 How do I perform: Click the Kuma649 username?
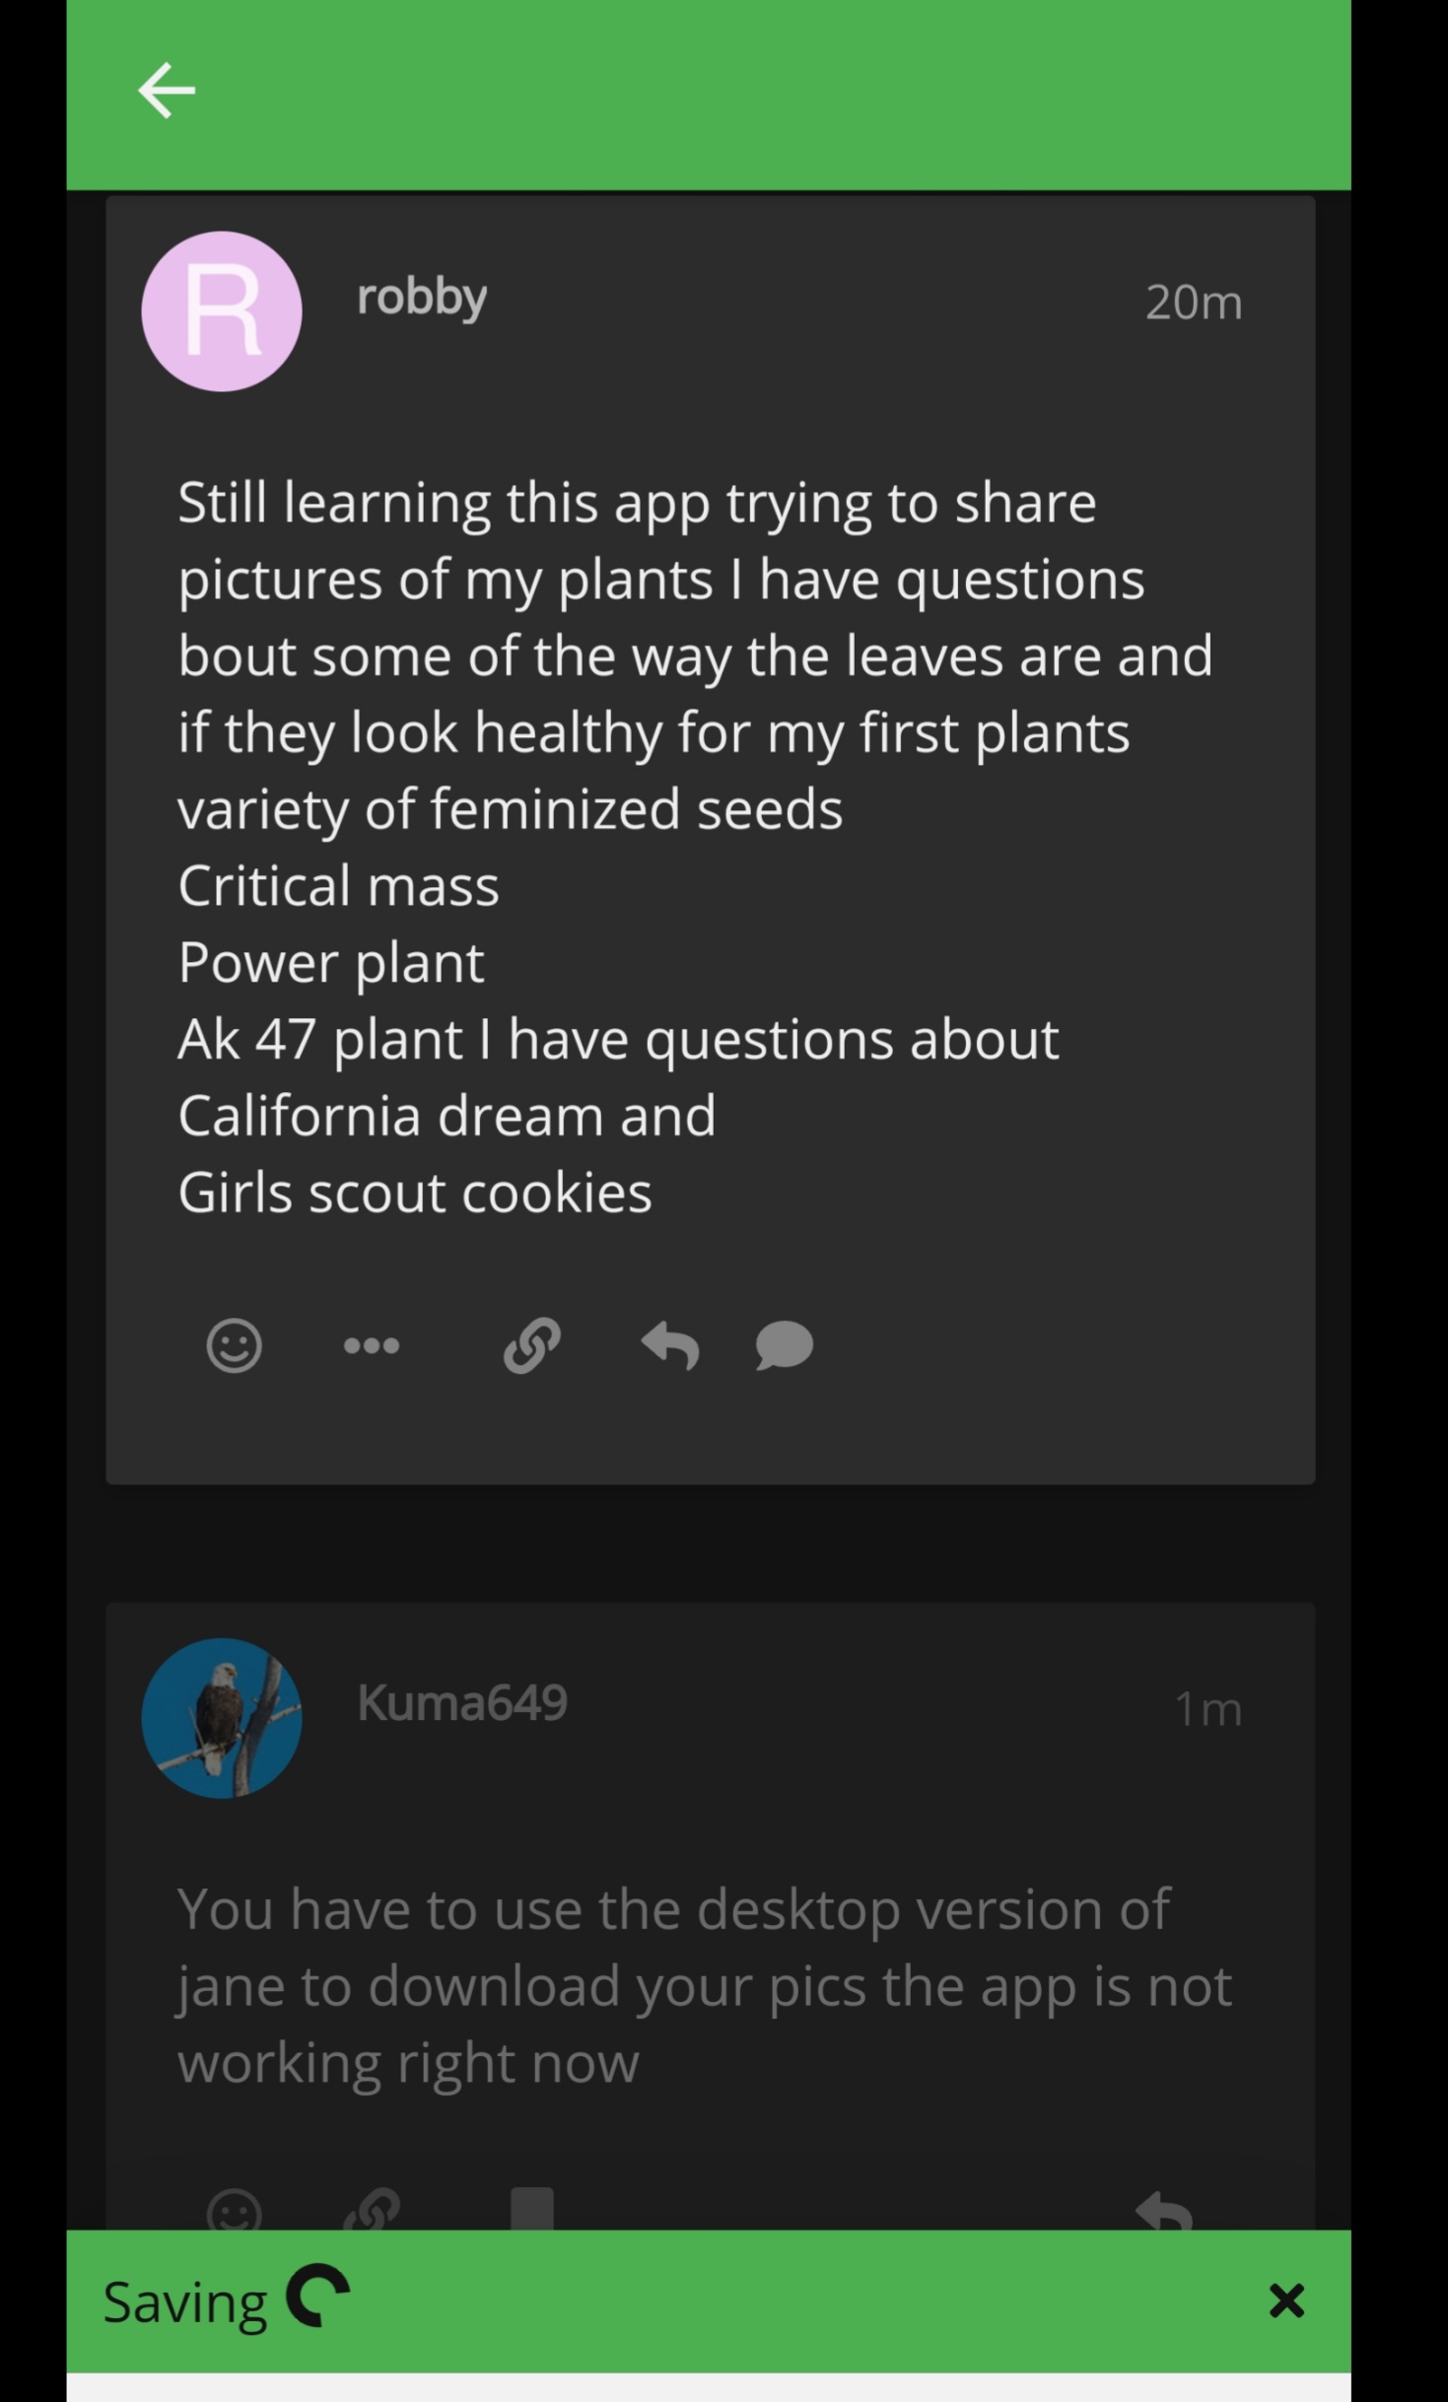coord(462,1702)
